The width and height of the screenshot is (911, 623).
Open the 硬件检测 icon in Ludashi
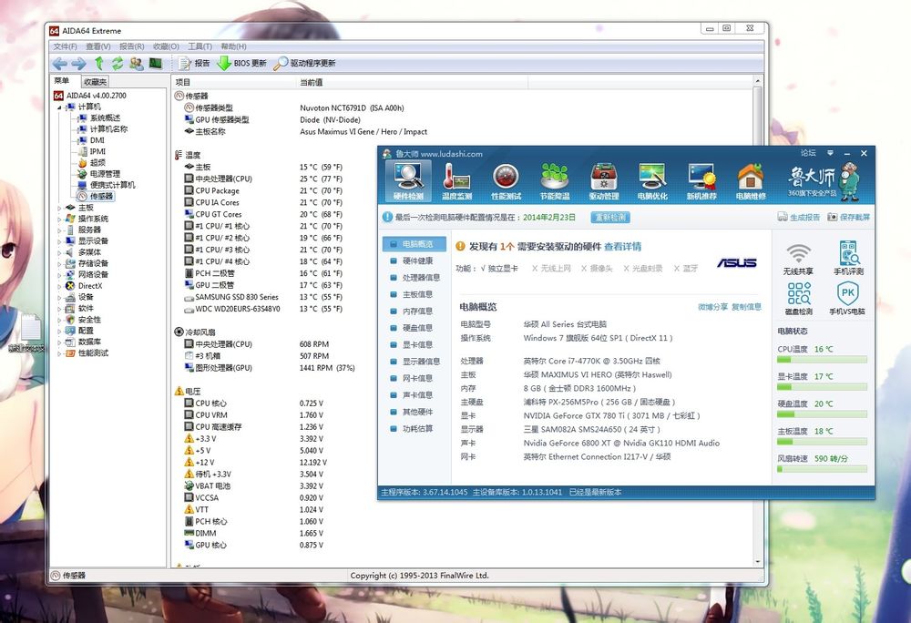tap(408, 180)
